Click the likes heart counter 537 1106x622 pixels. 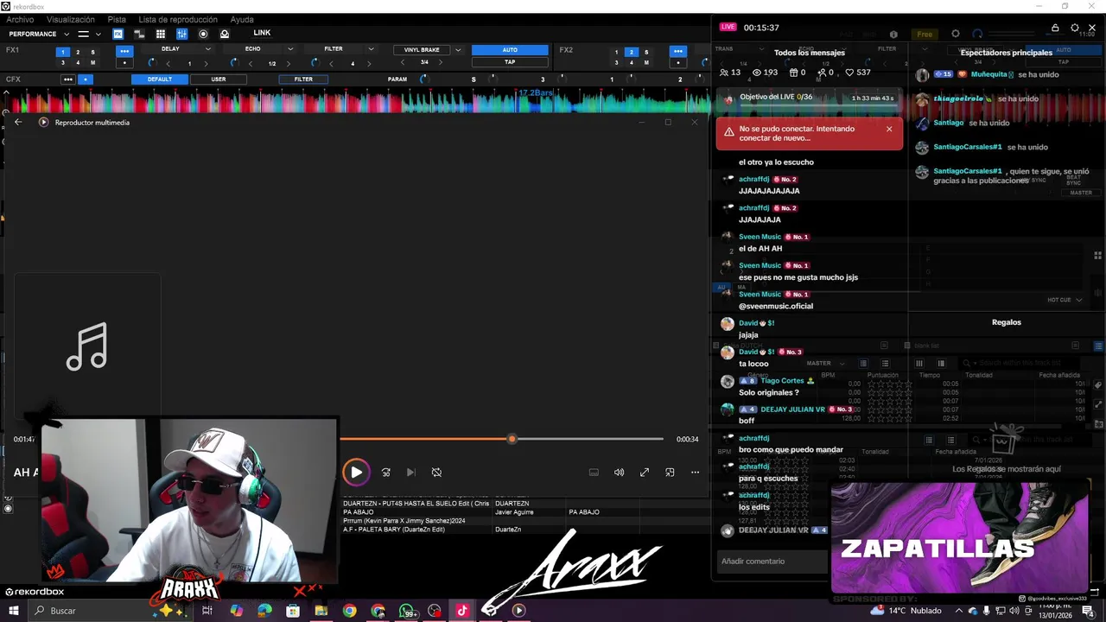pyautogui.click(x=858, y=73)
